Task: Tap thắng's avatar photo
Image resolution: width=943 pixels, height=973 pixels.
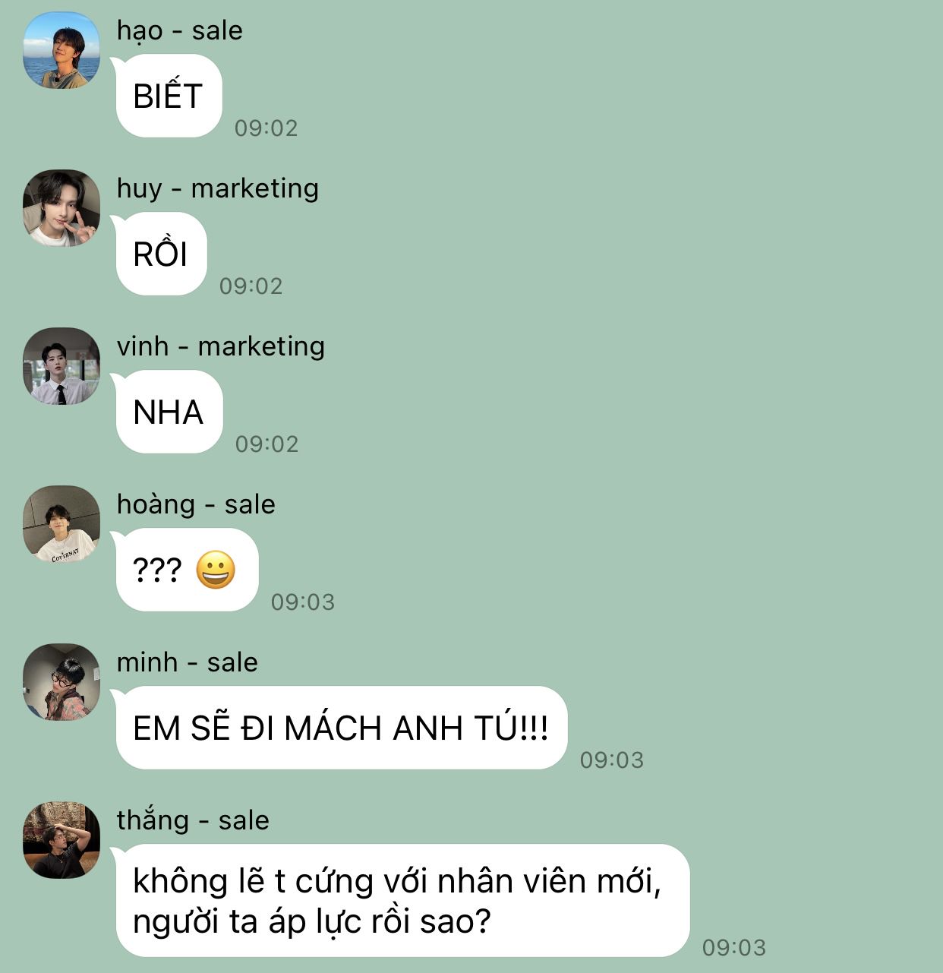Action: coord(61,840)
